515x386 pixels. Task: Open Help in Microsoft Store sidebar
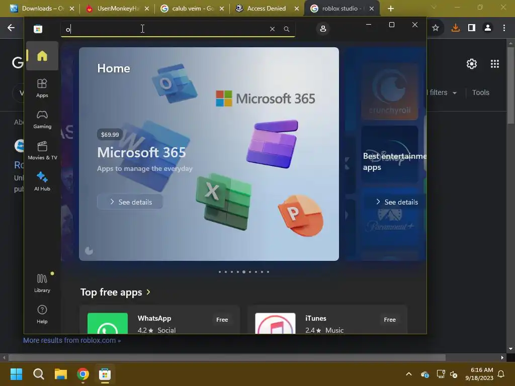[x=42, y=314]
